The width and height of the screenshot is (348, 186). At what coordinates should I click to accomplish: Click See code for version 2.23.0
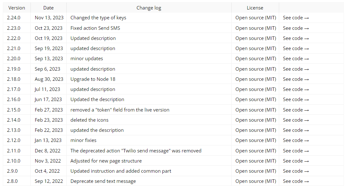(x=296, y=28)
